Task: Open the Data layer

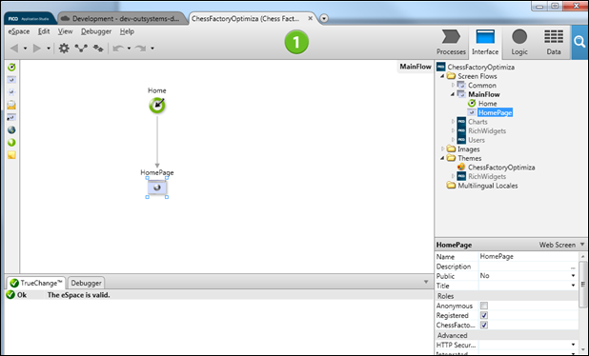Action: click(x=554, y=42)
